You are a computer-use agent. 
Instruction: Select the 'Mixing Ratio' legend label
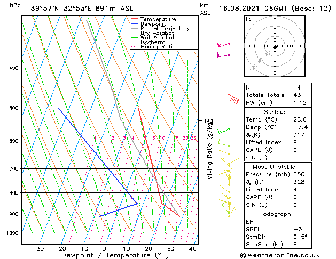pos(158,46)
